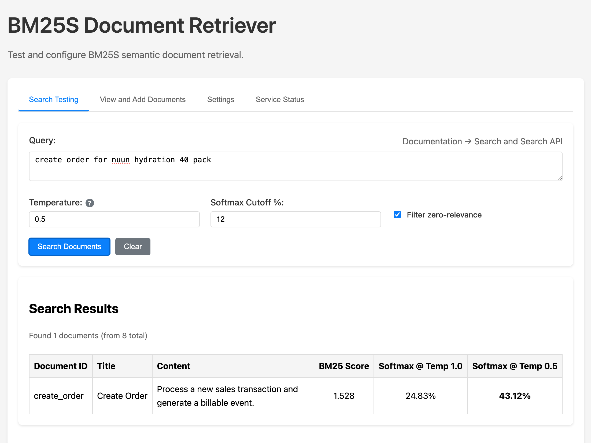Screen dimensions: 591x443
Task: Click the Temperature input field
Action: (x=114, y=219)
